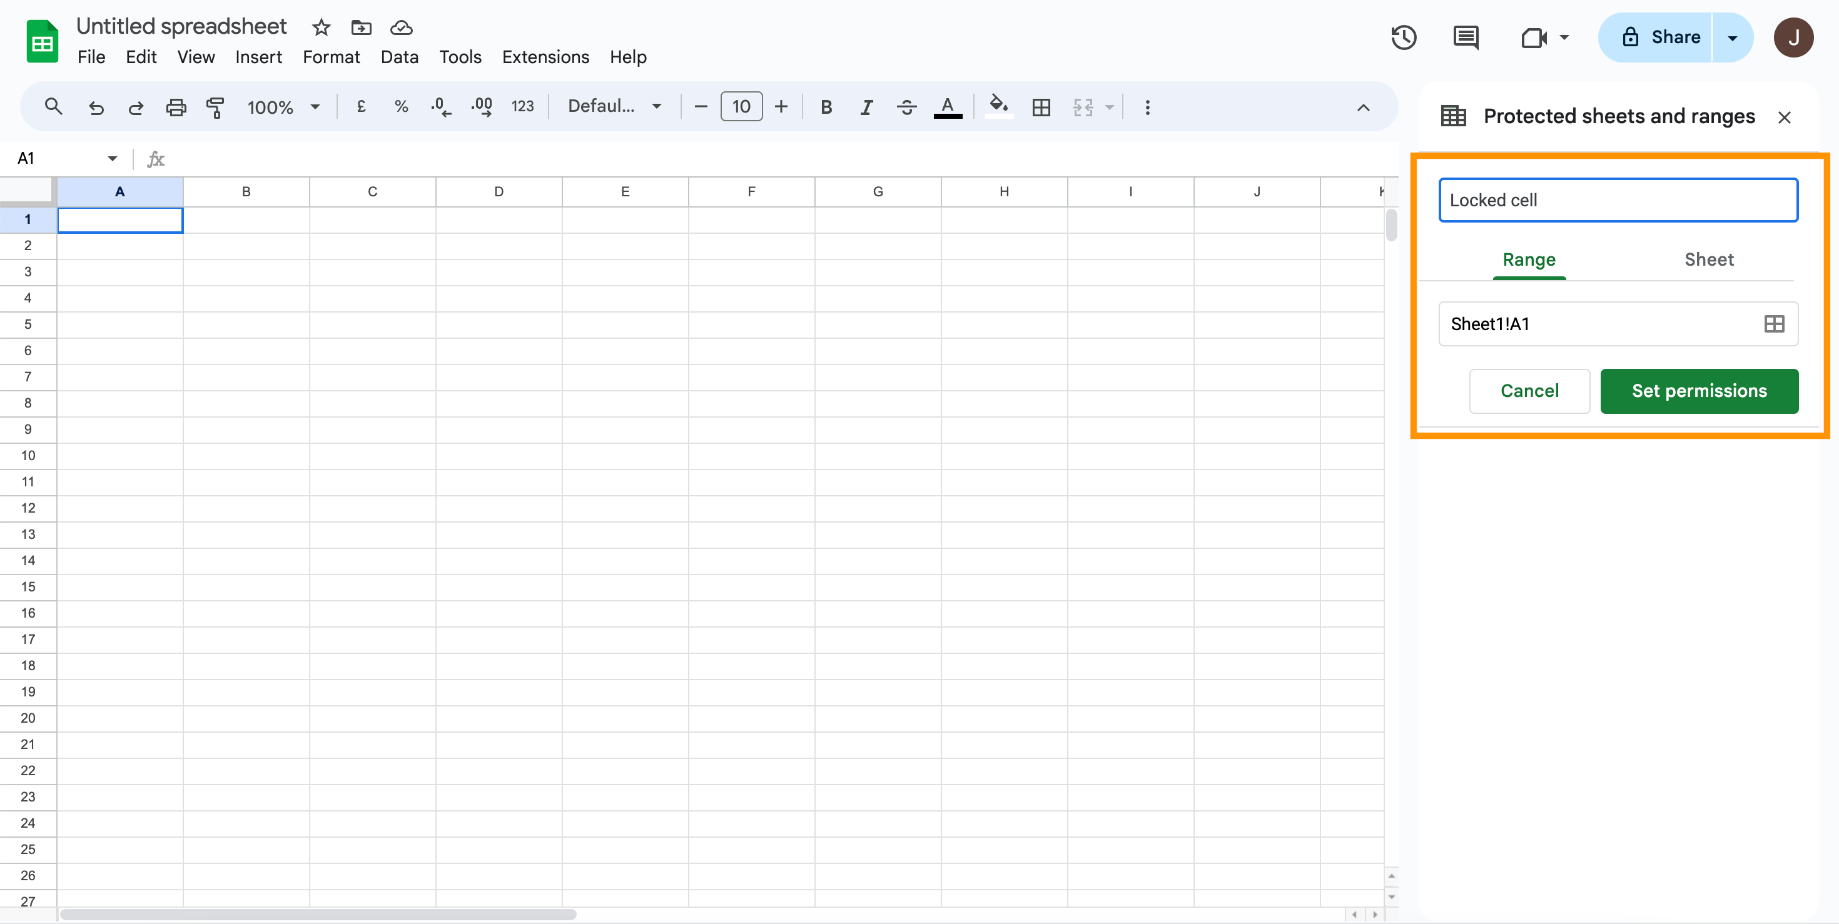Open the Help menu
Viewport: 1839px width, 924px height.
(x=627, y=57)
